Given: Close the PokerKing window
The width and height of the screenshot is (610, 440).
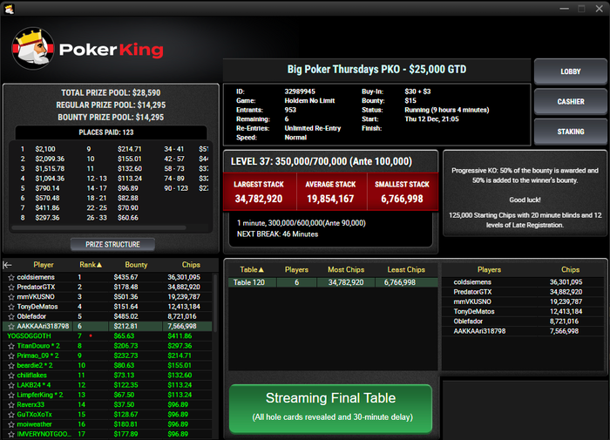Looking at the screenshot, I should (x=600, y=9).
